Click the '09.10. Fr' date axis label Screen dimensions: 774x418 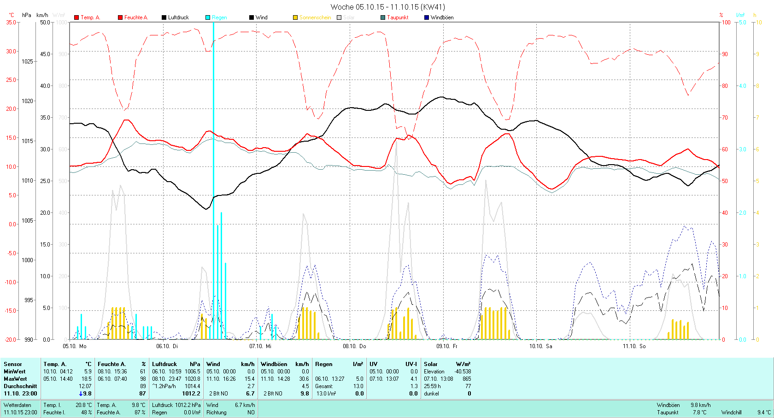[x=447, y=346]
